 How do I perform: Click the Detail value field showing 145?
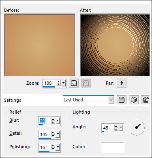click(45, 134)
